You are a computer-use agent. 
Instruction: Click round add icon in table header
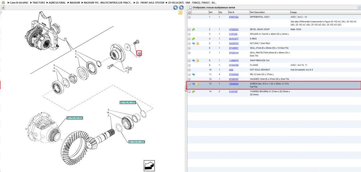(x=189, y=12)
